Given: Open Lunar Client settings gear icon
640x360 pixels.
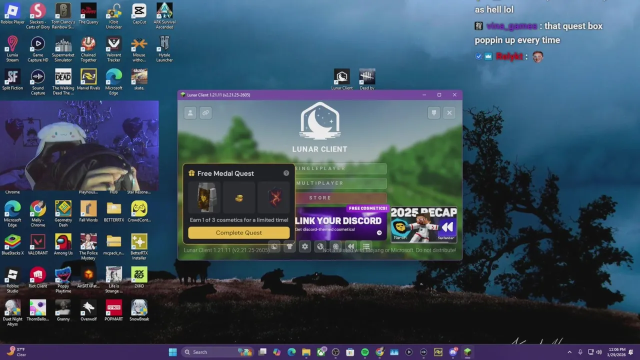Looking at the screenshot, I should pyautogui.click(x=305, y=246).
